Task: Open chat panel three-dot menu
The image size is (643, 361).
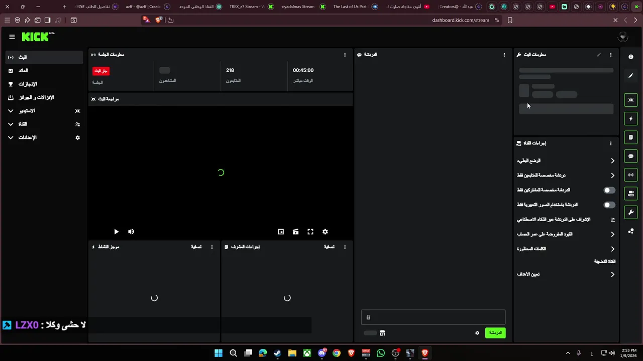Action: pyautogui.click(x=504, y=55)
